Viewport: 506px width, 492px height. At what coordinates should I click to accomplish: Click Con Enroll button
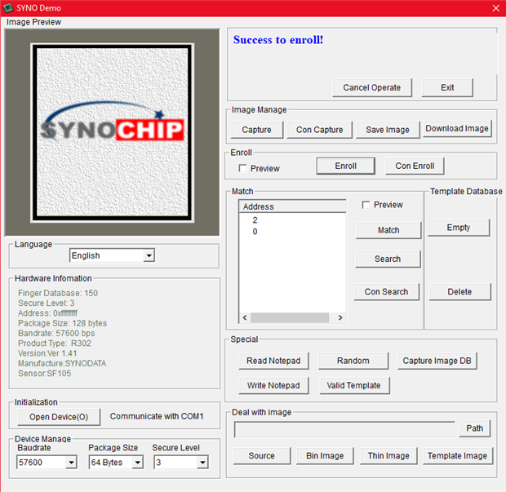click(415, 166)
